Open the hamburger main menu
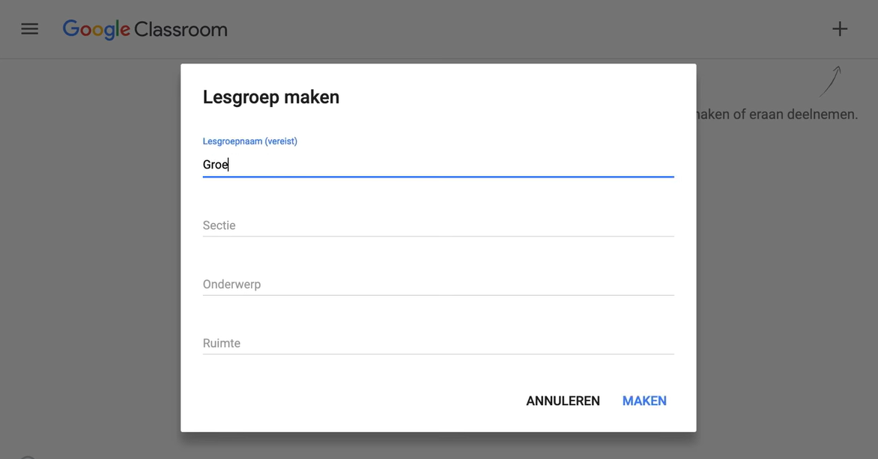This screenshot has width=878, height=459. 29,29
